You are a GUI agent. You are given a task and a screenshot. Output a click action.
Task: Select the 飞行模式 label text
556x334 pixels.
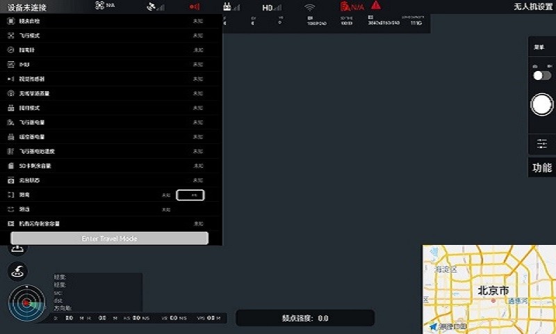point(29,35)
